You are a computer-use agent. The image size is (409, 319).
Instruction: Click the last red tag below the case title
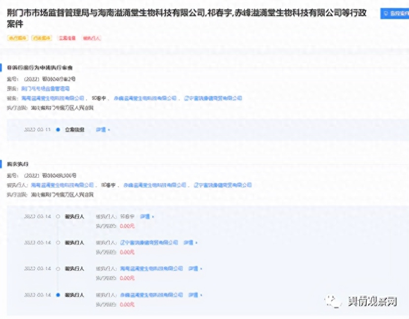(x=92, y=37)
